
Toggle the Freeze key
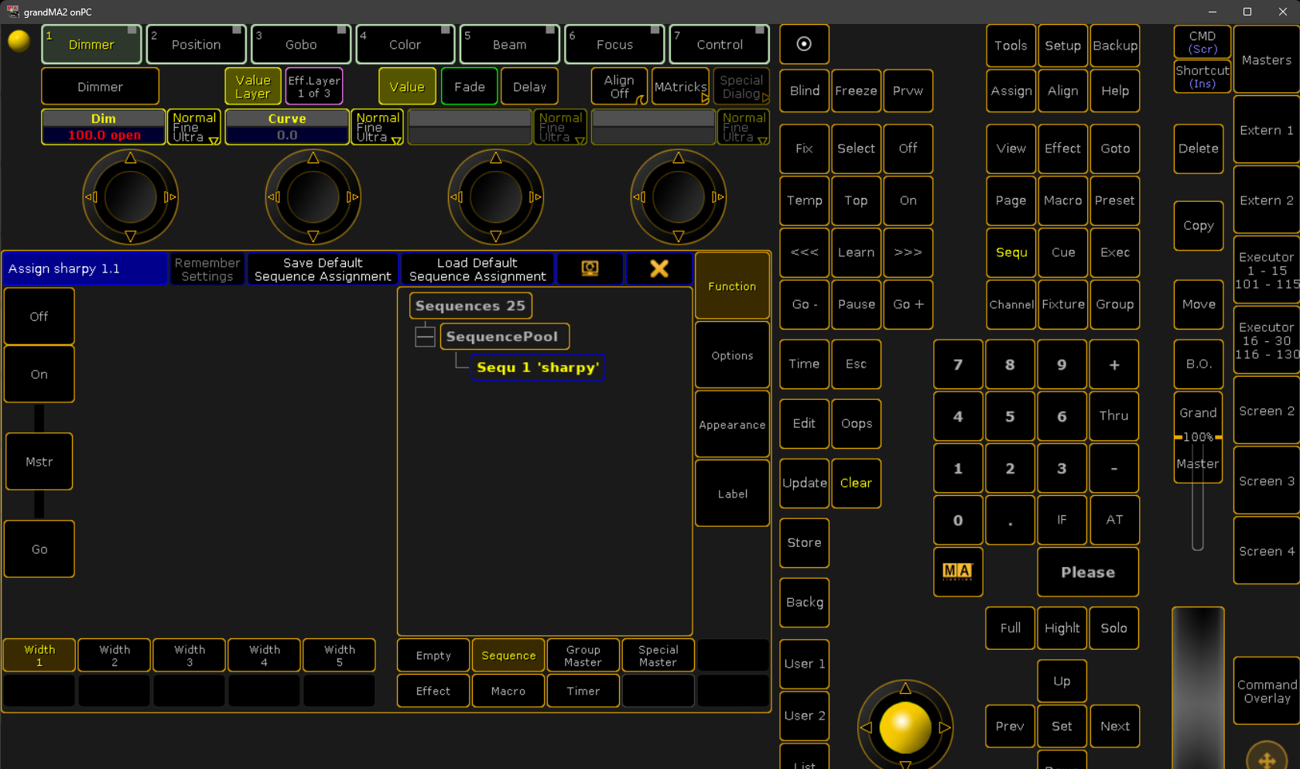point(856,91)
